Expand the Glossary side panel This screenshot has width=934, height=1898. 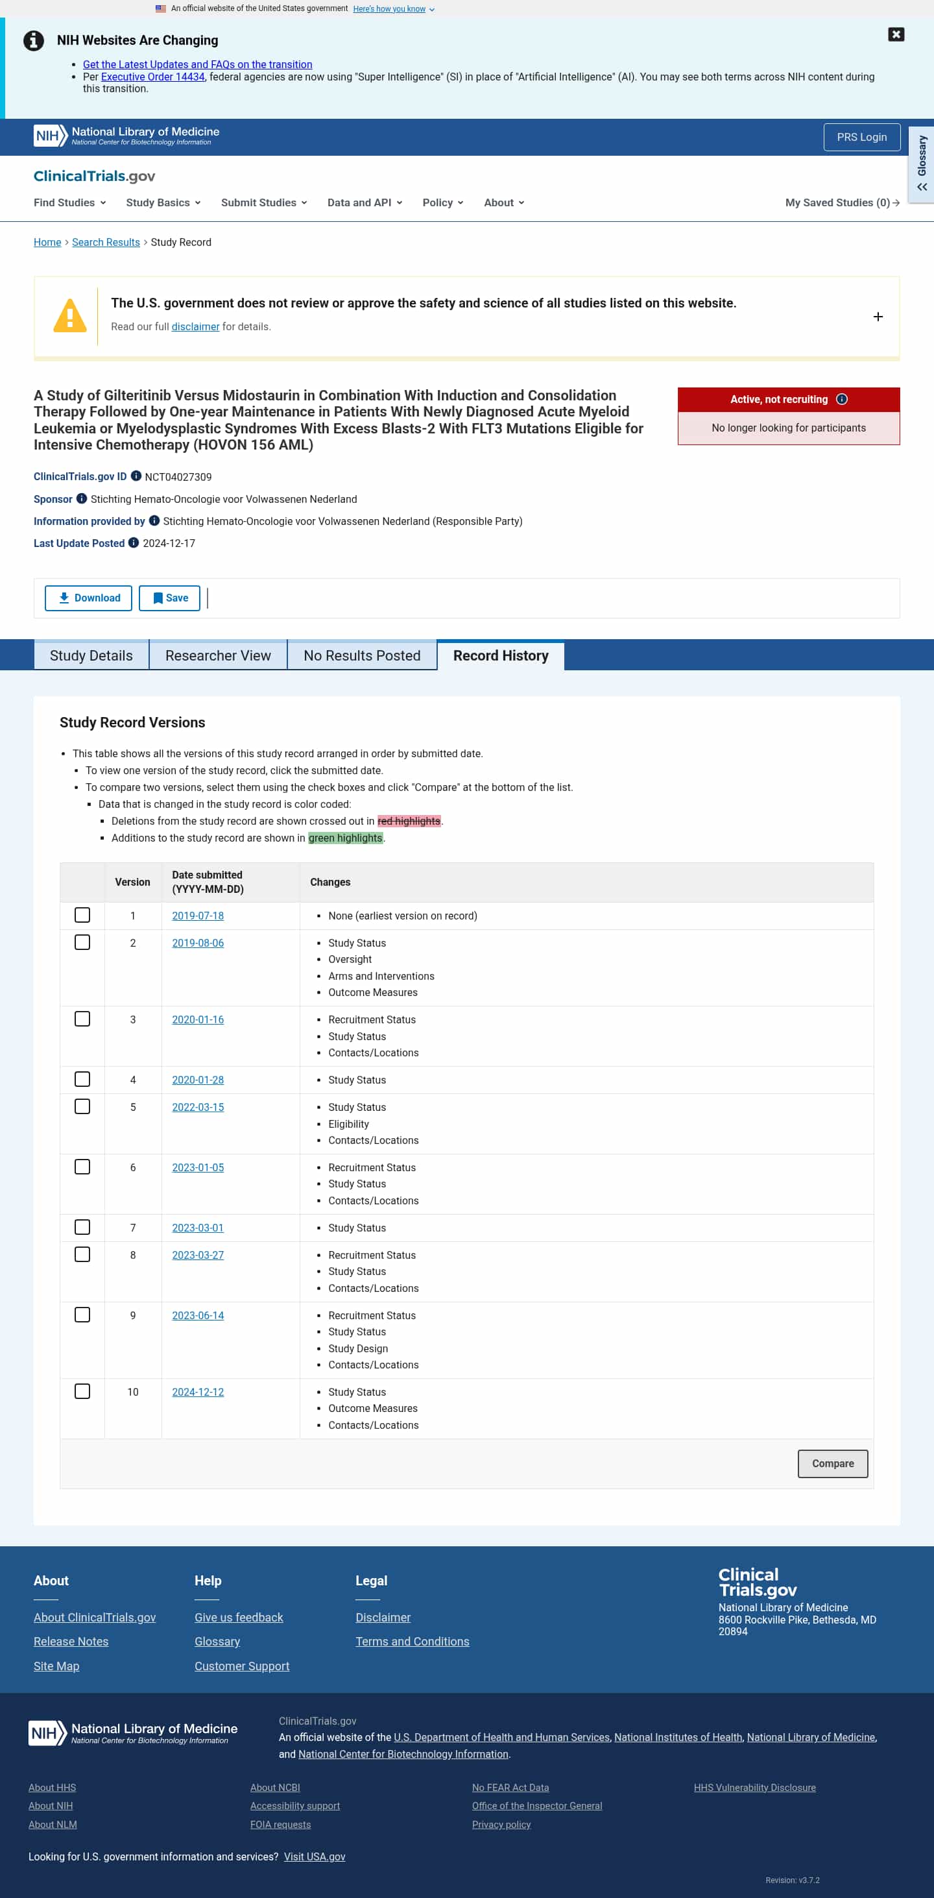coord(922,164)
